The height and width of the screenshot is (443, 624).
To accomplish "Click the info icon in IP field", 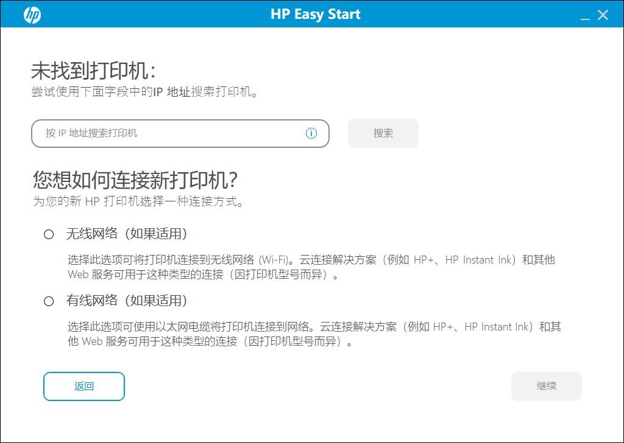I will pyautogui.click(x=311, y=133).
